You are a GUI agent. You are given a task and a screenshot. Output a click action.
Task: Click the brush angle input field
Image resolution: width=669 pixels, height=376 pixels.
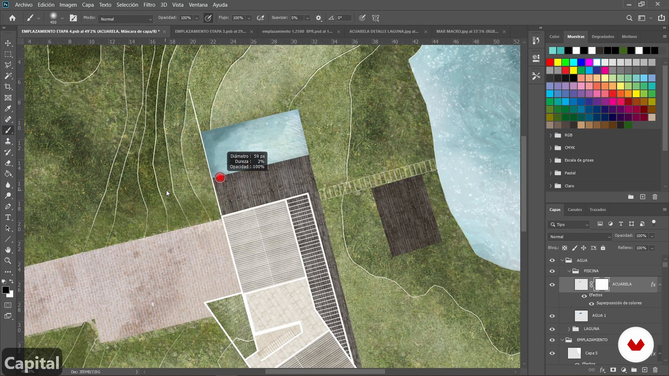(343, 18)
